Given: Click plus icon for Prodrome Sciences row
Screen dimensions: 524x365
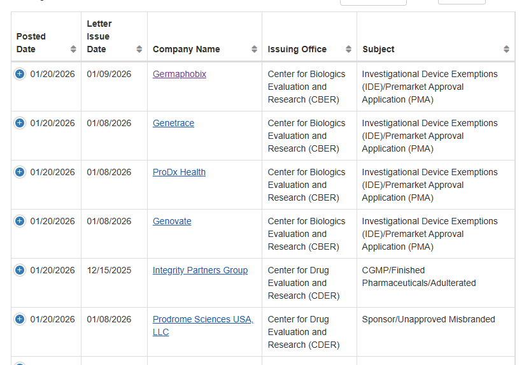Looking at the screenshot, I should (x=20, y=319).
